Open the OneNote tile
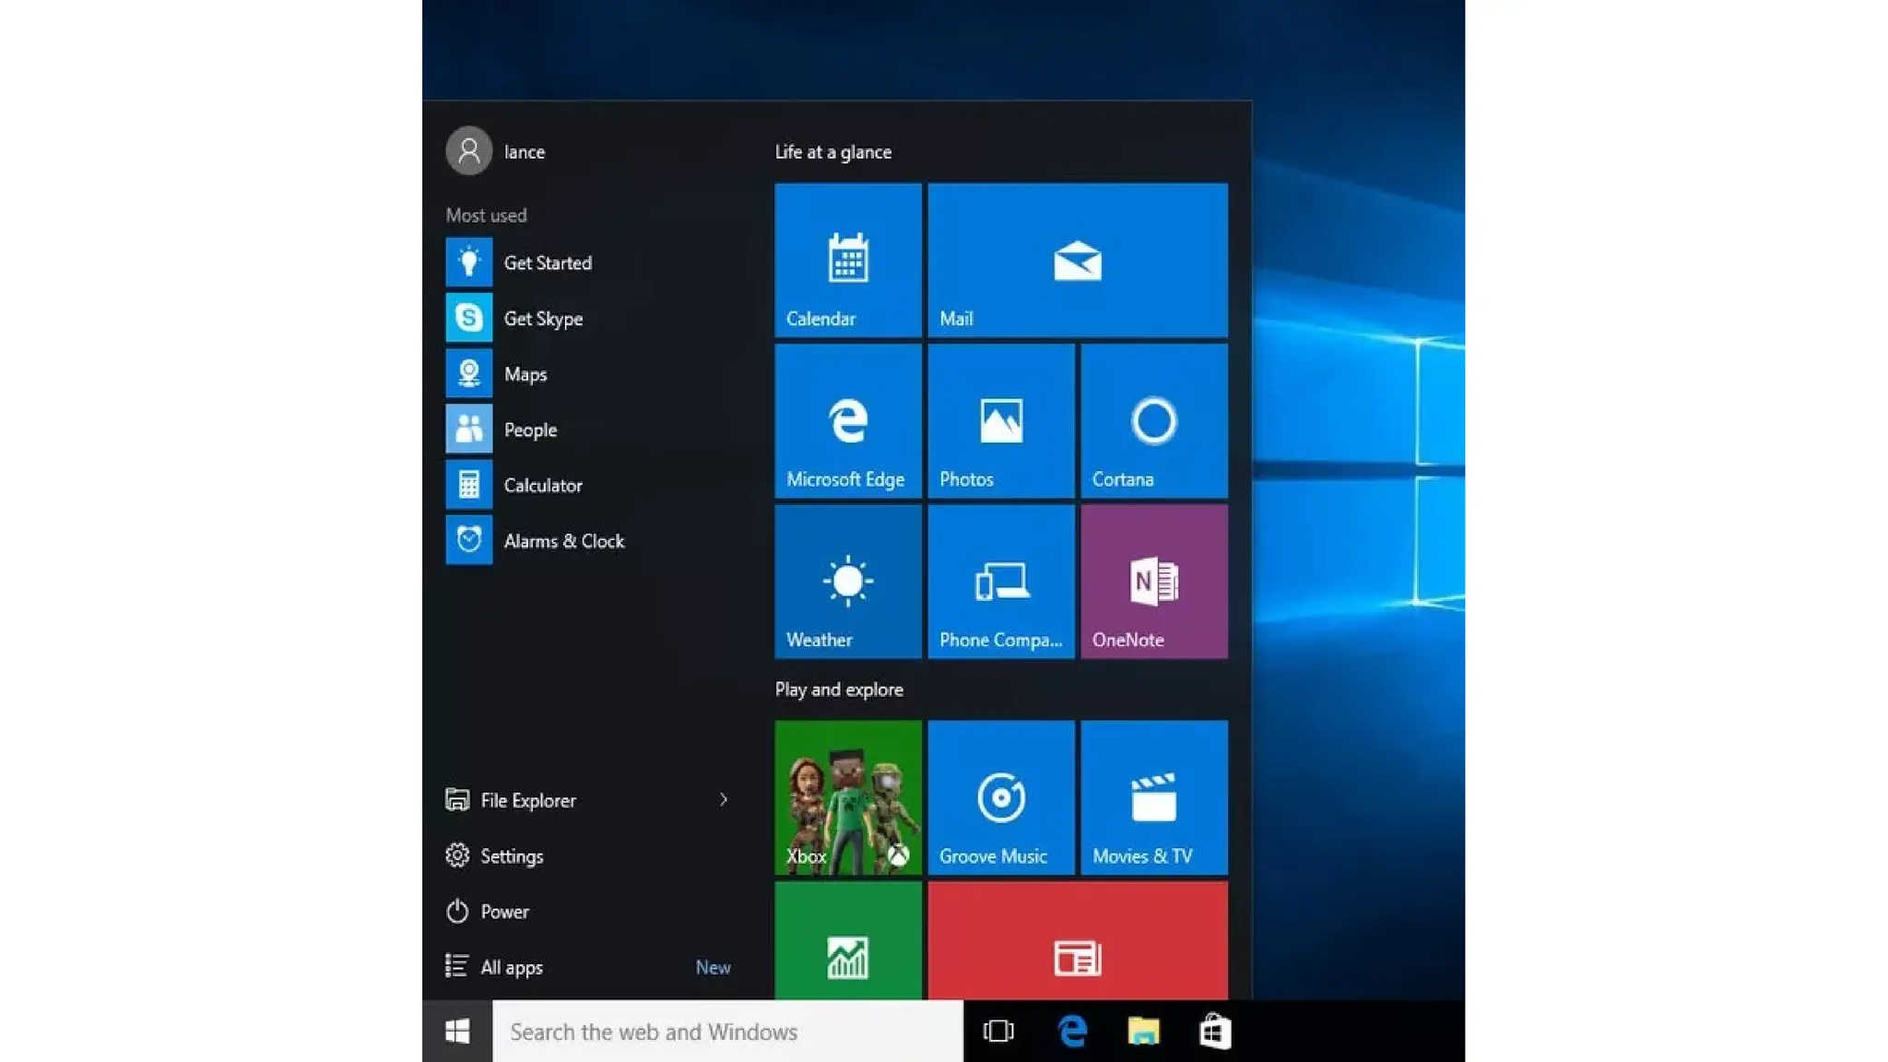This screenshot has width=1888, height=1062. [1153, 582]
